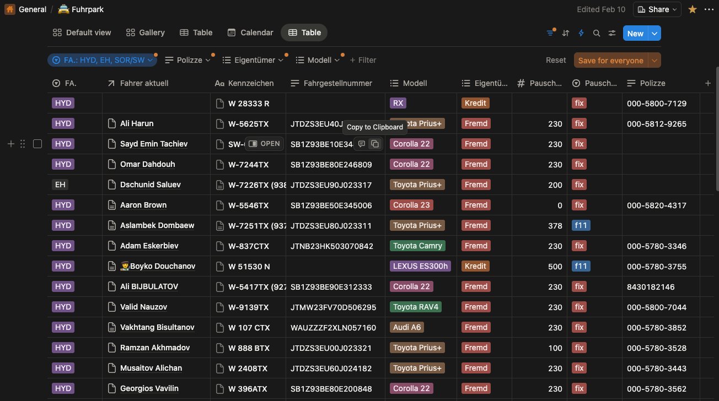Toggle the favorite star for this page
This screenshot has height=401, width=719.
tap(693, 9)
